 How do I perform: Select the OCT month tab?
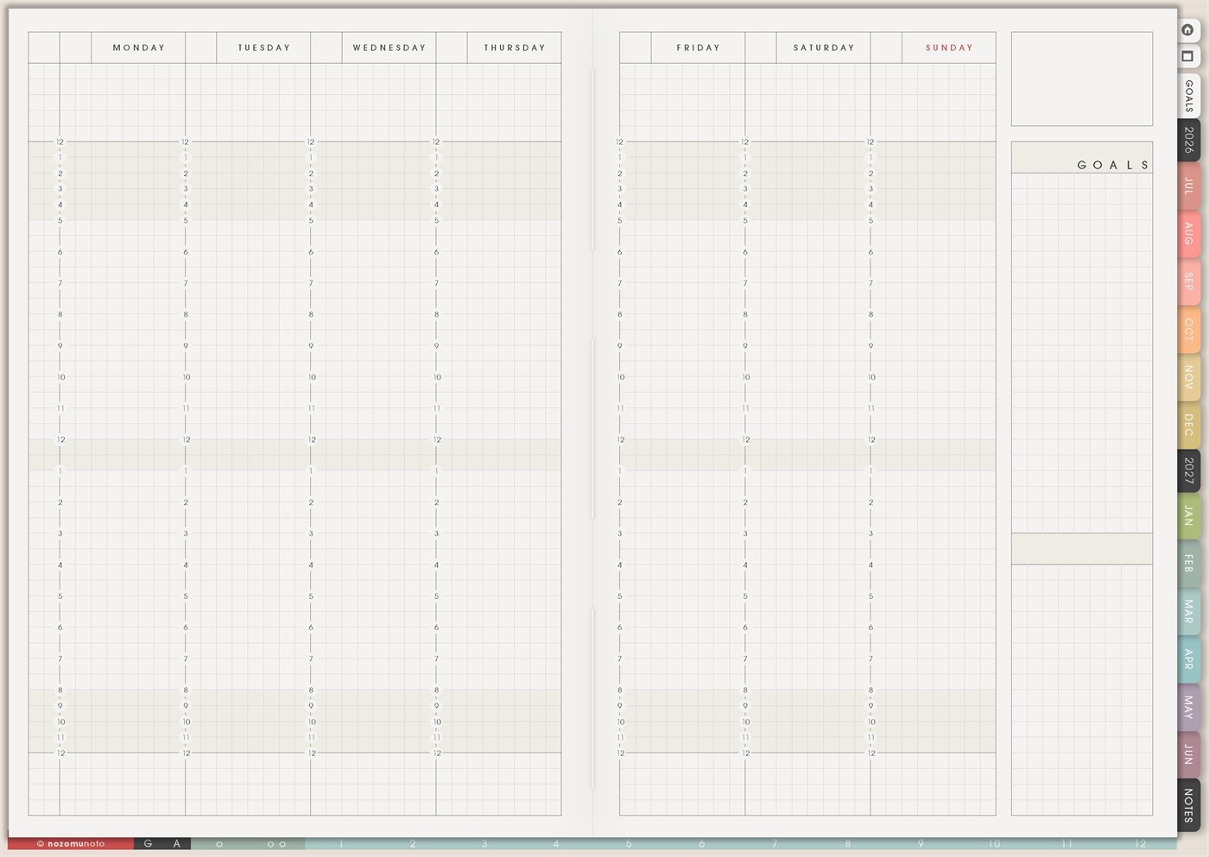[x=1189, y=329]
